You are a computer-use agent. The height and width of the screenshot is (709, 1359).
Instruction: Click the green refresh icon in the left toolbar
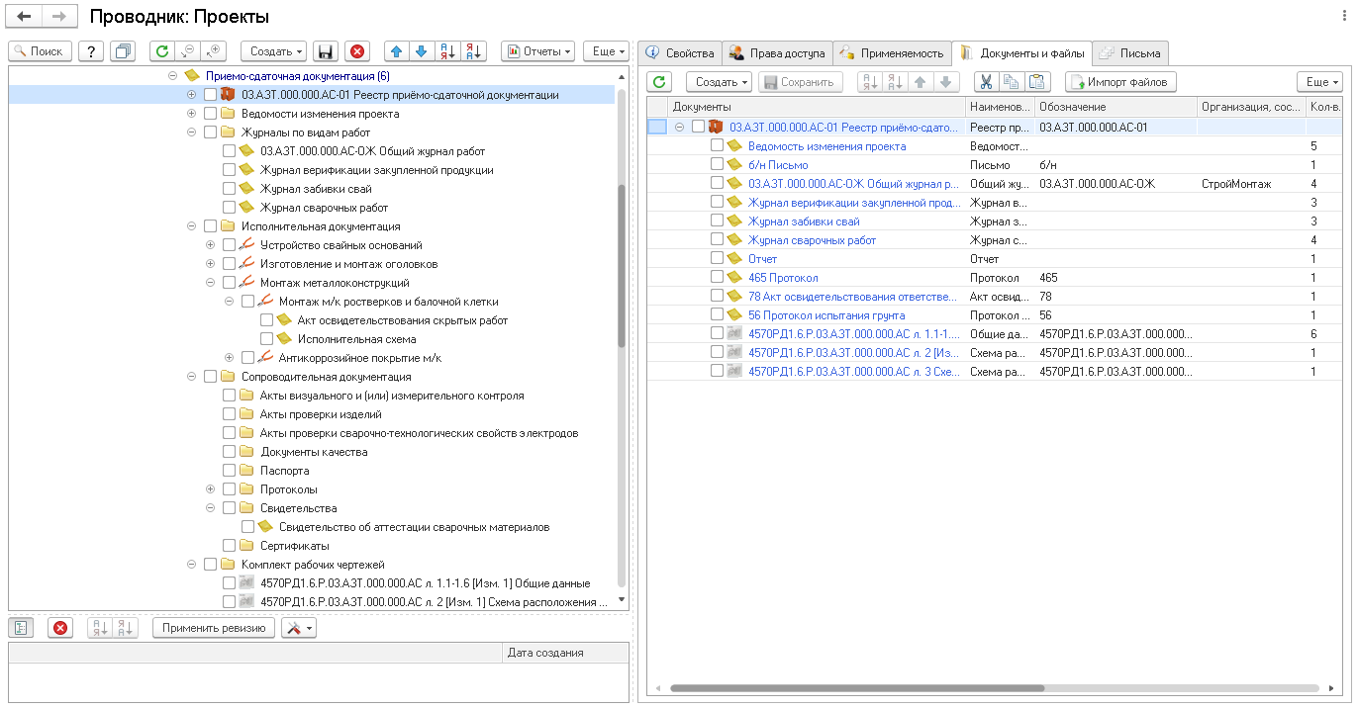(161, 51)
